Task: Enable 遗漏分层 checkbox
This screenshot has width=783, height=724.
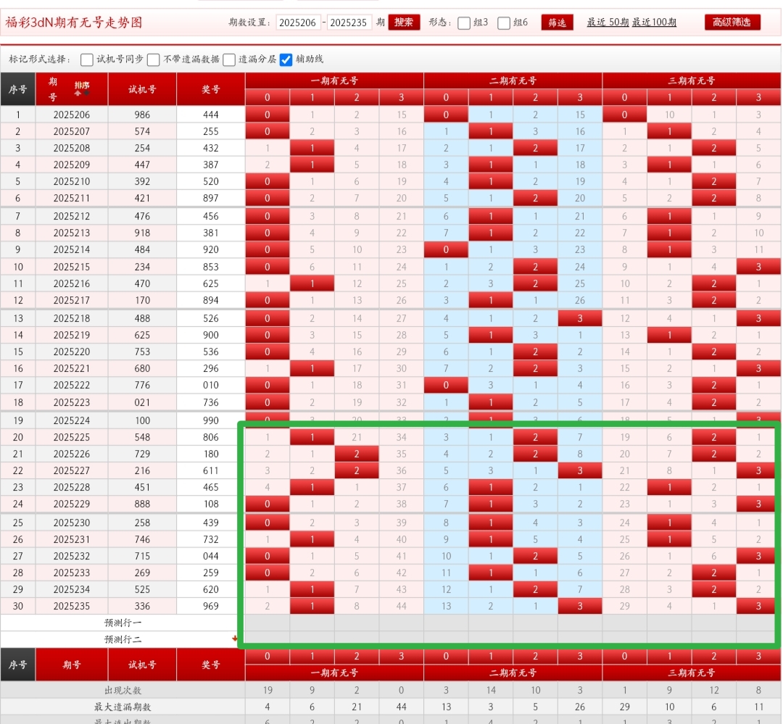Action: [x=229, y=60]
